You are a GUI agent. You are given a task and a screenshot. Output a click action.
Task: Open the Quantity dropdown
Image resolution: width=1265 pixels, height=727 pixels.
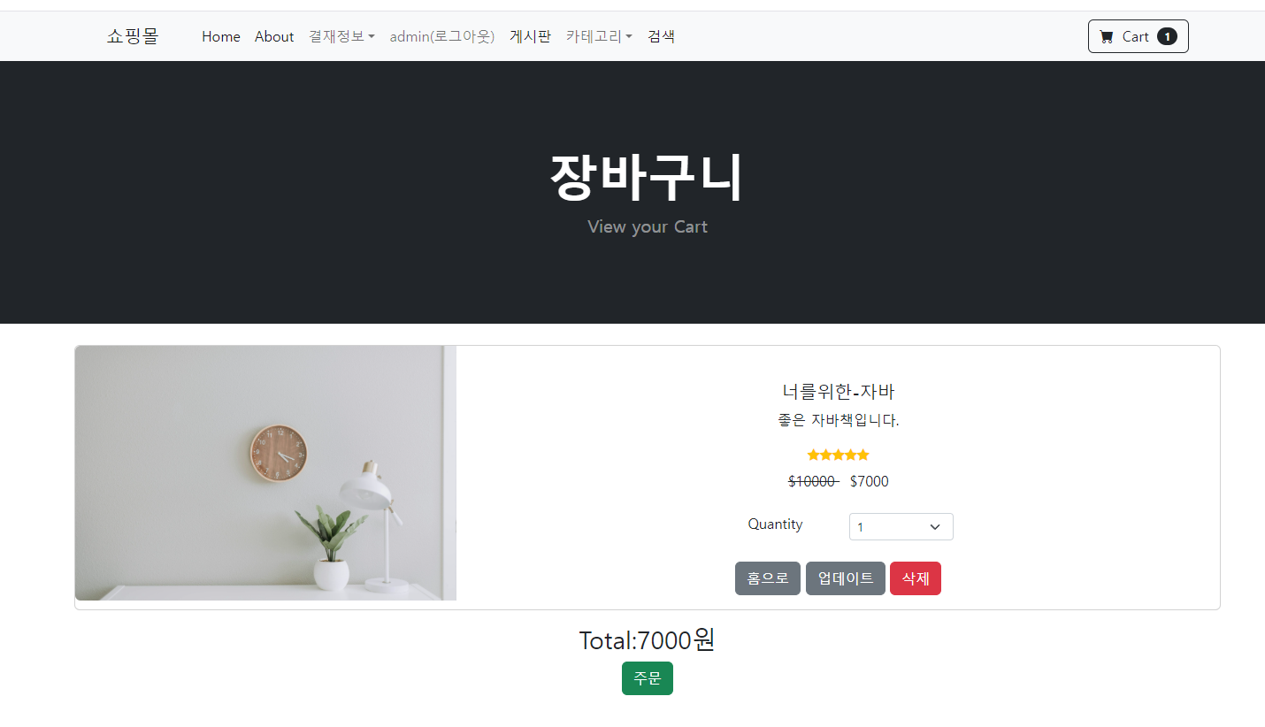pyautogui.click(x=901, y=526)
